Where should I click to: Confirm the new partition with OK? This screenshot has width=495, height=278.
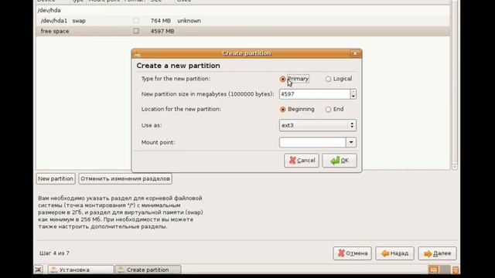pyautogui.click(x=340, y=161)
